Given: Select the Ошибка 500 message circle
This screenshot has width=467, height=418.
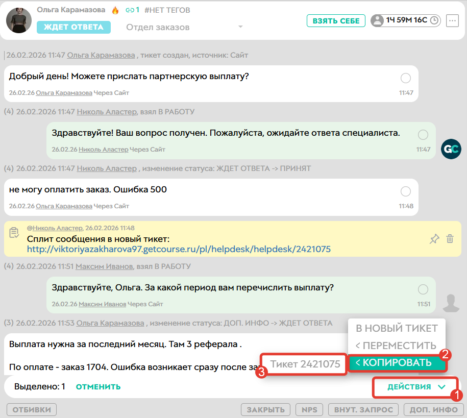Looking at the screenshot, I should point(406,191).
